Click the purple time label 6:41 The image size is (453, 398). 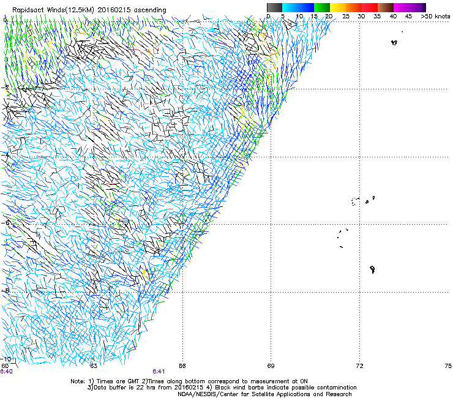(x=159, y=372)
